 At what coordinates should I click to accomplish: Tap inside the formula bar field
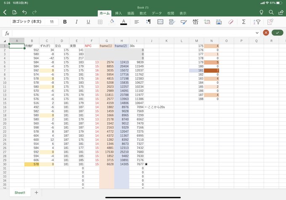click(x=133, y=33)
